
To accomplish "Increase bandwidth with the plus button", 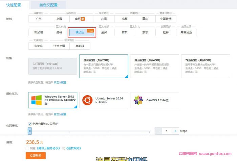I will pyautogui.click(x=175, y=131).
